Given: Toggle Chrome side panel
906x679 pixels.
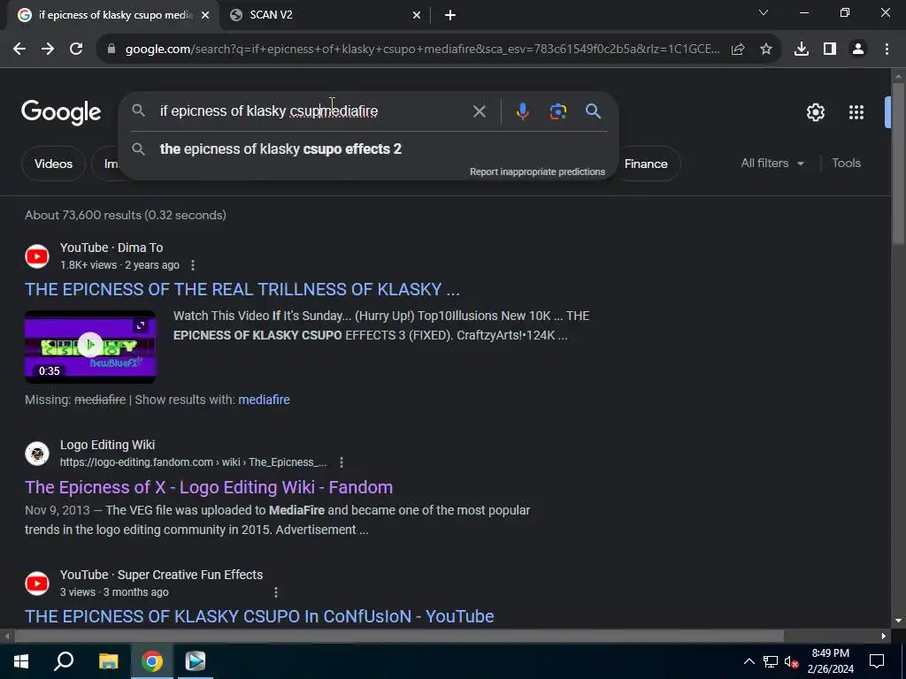Looking at the screenshot, I should coord(830,50).
